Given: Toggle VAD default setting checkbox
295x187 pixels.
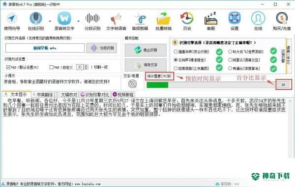Looking at the screenshot, I should coord(8,67).
